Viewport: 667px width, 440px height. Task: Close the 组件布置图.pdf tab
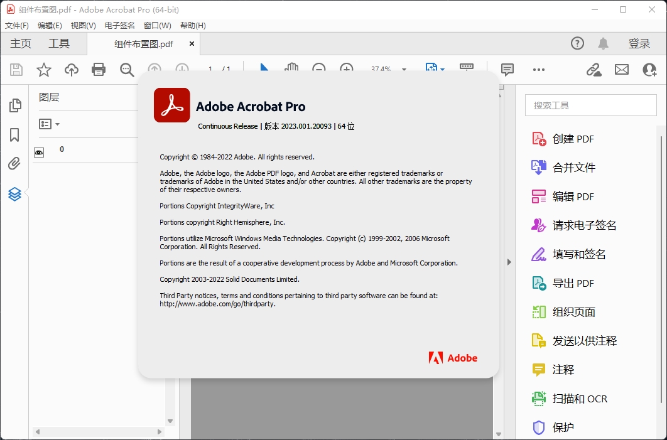[x=192, y=44]
